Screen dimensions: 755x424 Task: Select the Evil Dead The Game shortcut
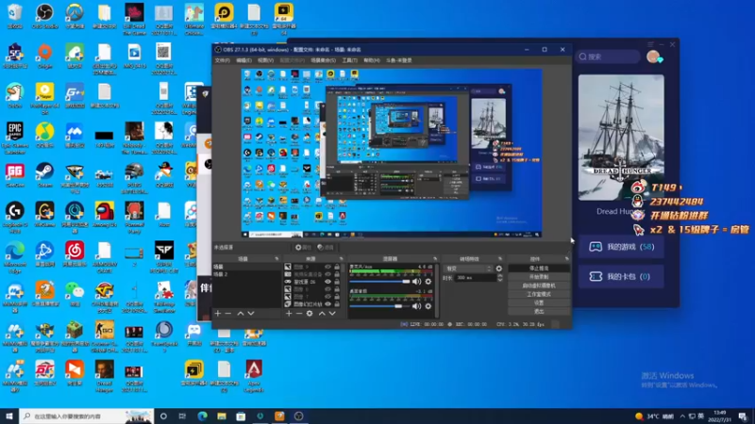(134, 19)
